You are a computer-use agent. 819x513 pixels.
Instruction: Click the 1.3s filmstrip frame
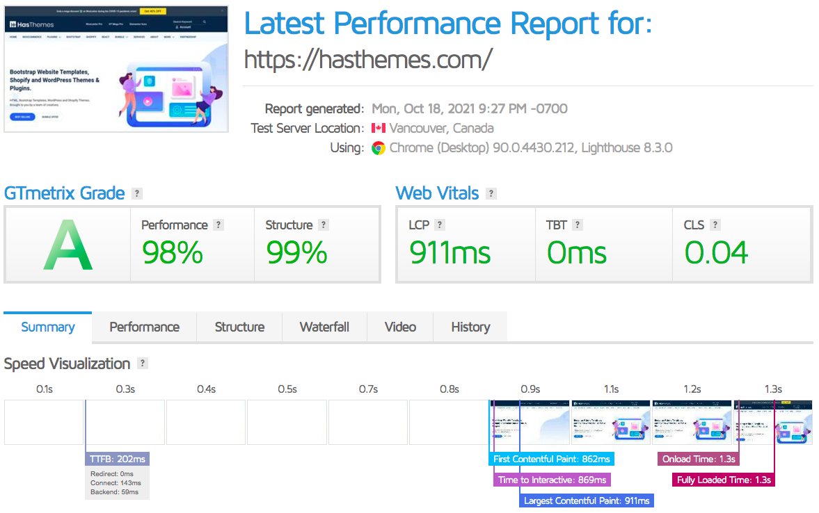click(773, 422)
